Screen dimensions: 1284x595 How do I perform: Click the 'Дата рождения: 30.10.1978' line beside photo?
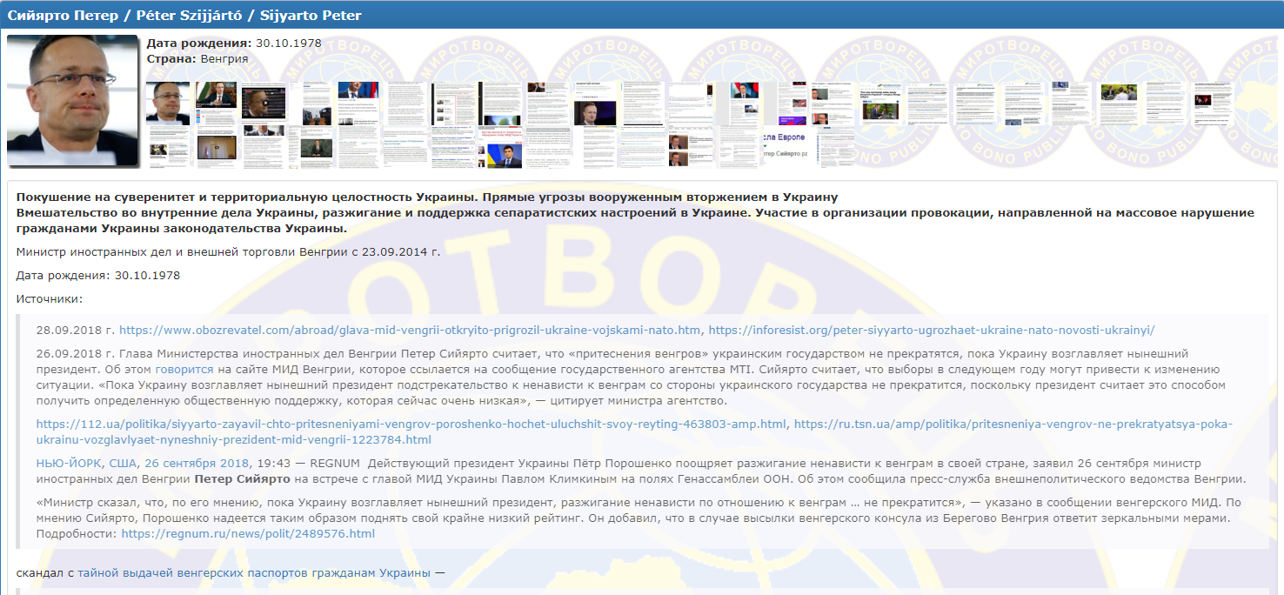pos(234,43)
